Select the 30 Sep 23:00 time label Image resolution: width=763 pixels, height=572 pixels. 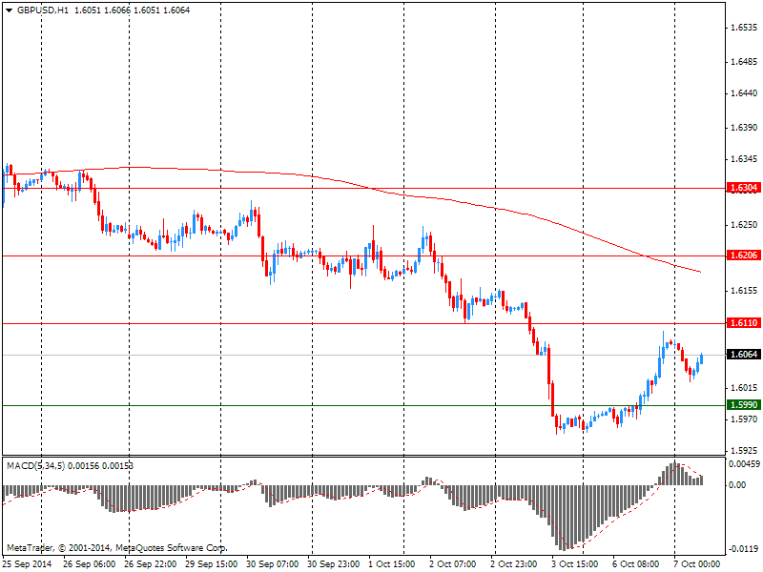coord(334,564)
